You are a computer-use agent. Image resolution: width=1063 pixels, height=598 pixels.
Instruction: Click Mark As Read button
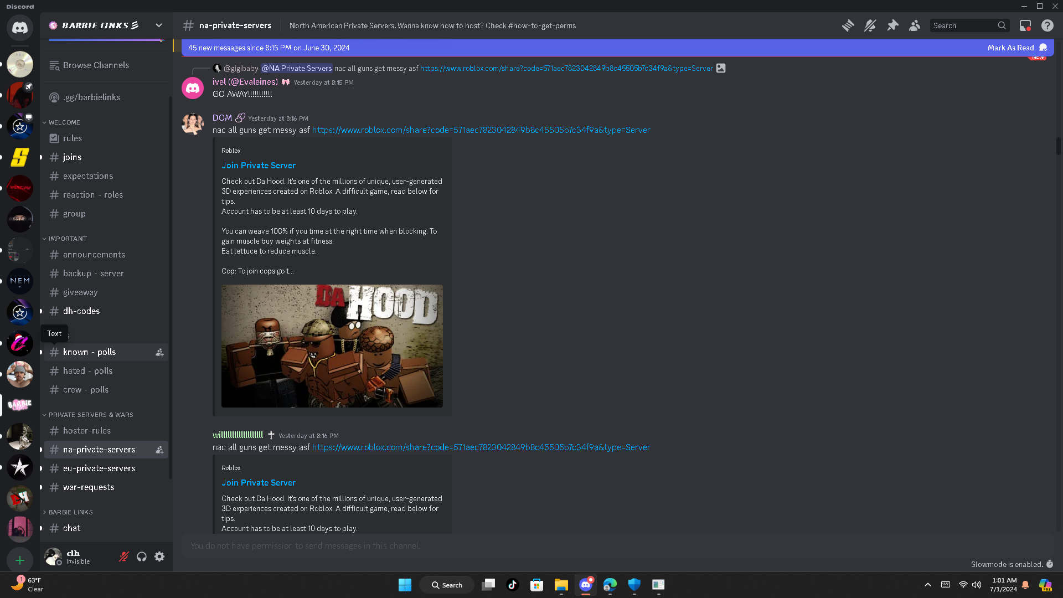1017,48
